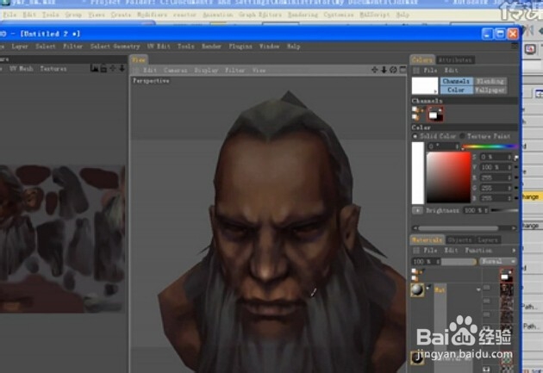
Task: Open the Textures menu in texture panel
Action: coord(53,69)
